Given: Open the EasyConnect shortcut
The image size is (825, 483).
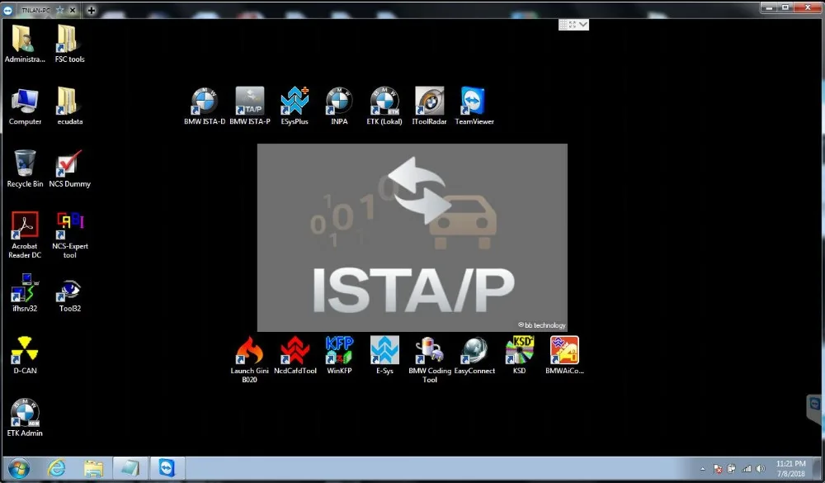Looking at the screenshot, I should (x=474, y=356).
